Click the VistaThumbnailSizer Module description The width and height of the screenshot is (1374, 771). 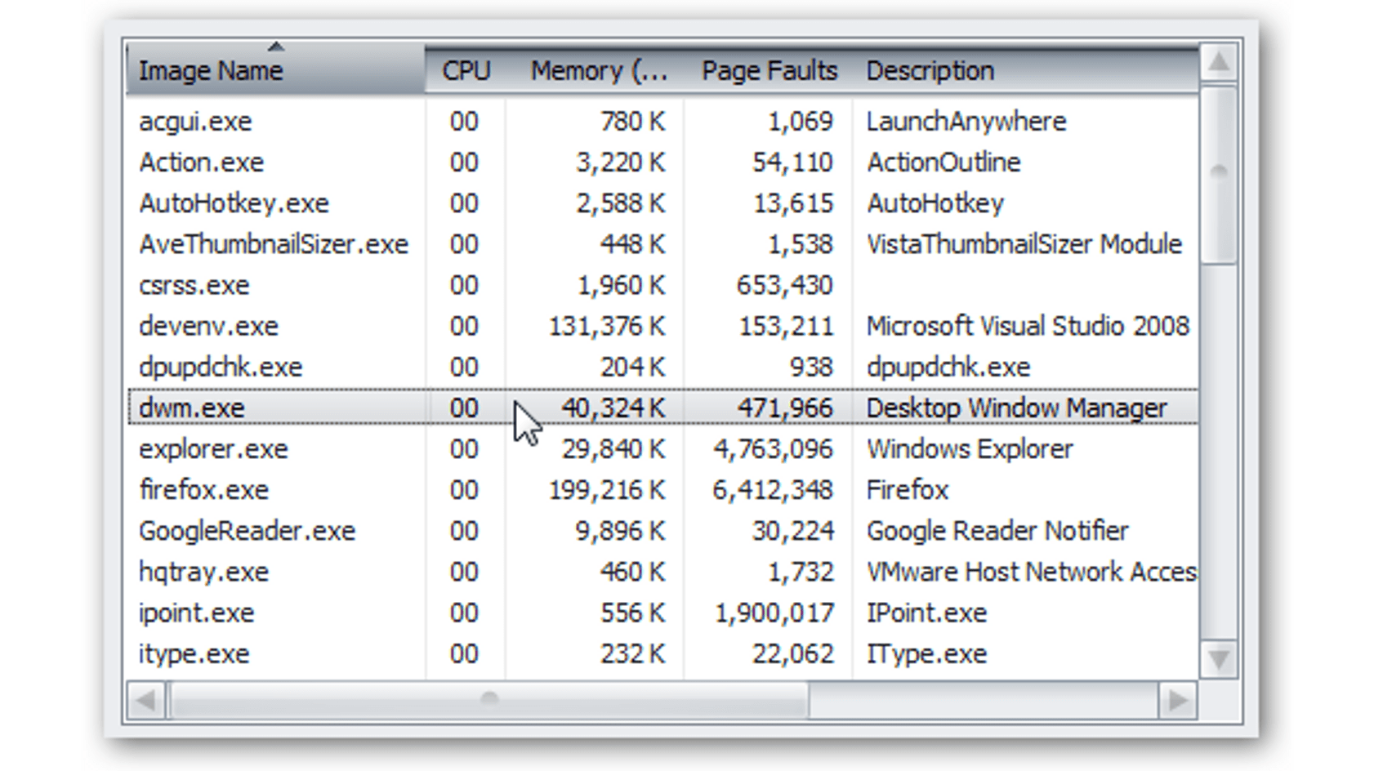pyautogui.click(x=1024, y=244)
